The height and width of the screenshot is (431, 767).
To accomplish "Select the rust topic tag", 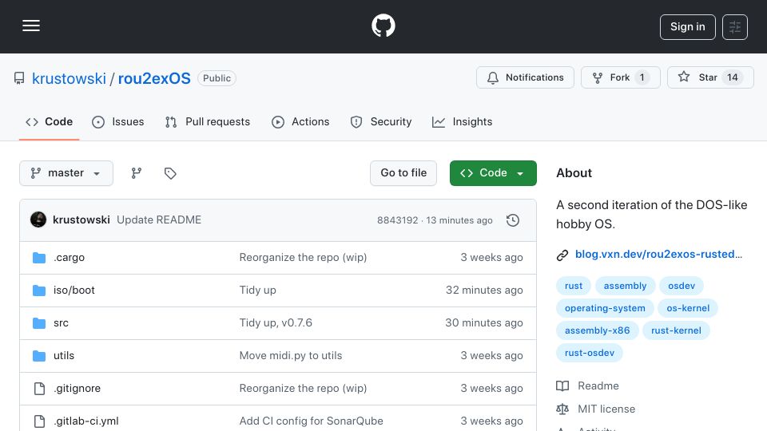I will point(574,286).
